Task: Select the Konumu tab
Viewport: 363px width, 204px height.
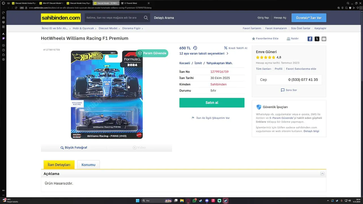Action: (88, 165)
